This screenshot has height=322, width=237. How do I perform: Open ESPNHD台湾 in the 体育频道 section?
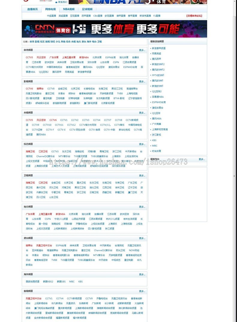[130, 67]
